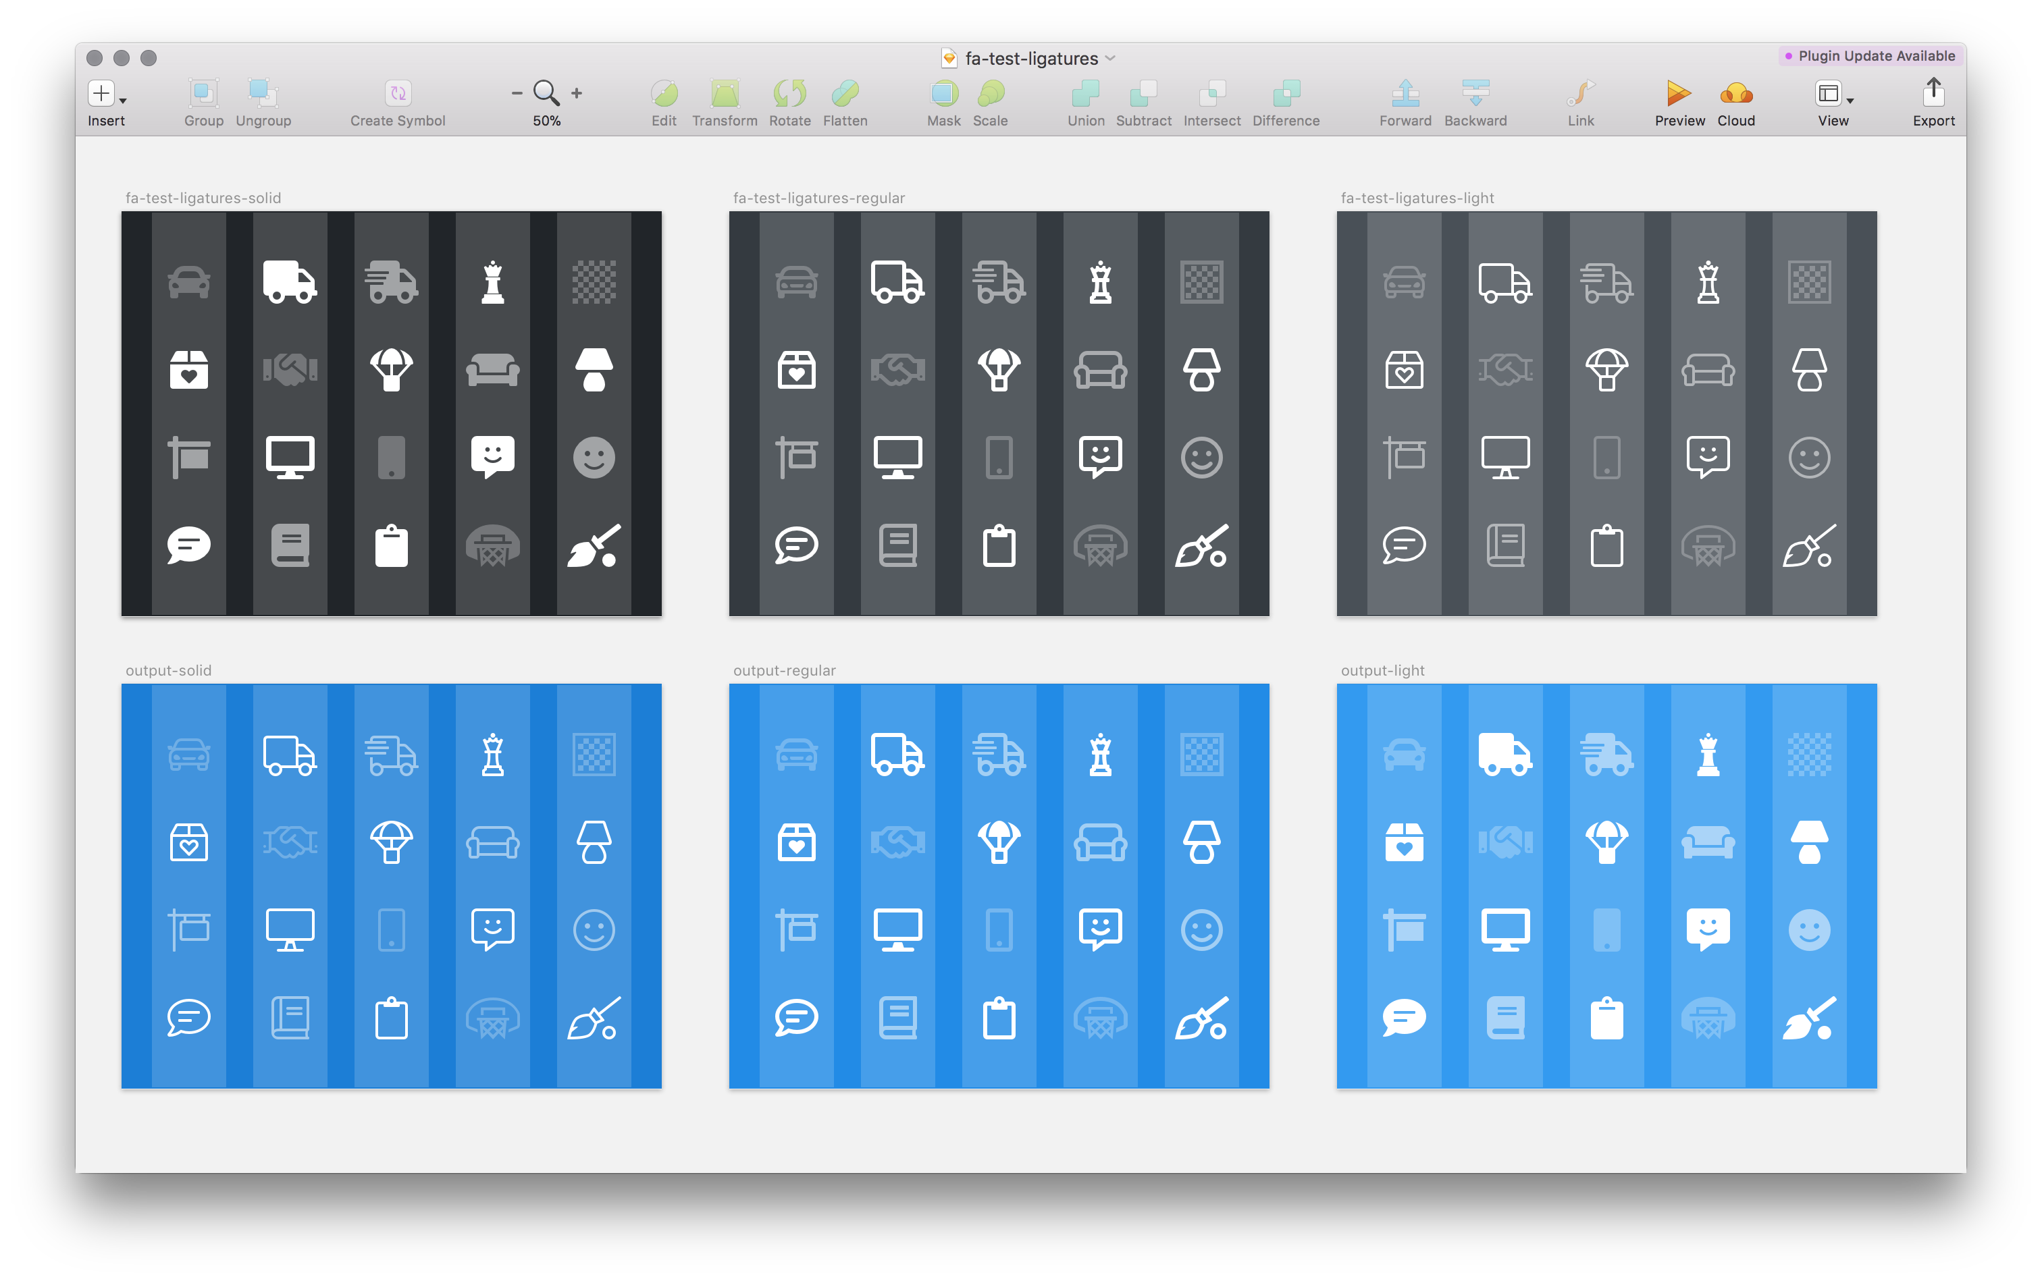Click the Export toolbar icon
This screenshot has width=2042, height=1281.
pos(1933,92)
